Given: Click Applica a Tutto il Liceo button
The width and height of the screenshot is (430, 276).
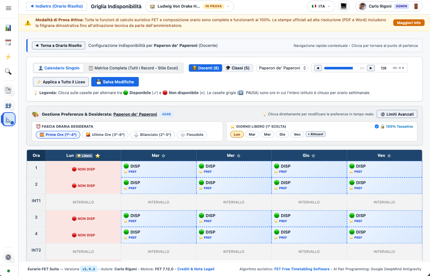Looking at the screenshot, I should click(x=61, y=82).
